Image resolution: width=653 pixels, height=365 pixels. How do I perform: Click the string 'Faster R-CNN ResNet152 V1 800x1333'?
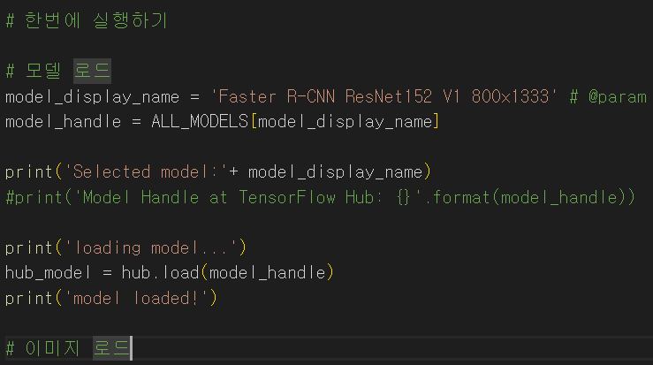pyautogui.click(x=383, y=96)
